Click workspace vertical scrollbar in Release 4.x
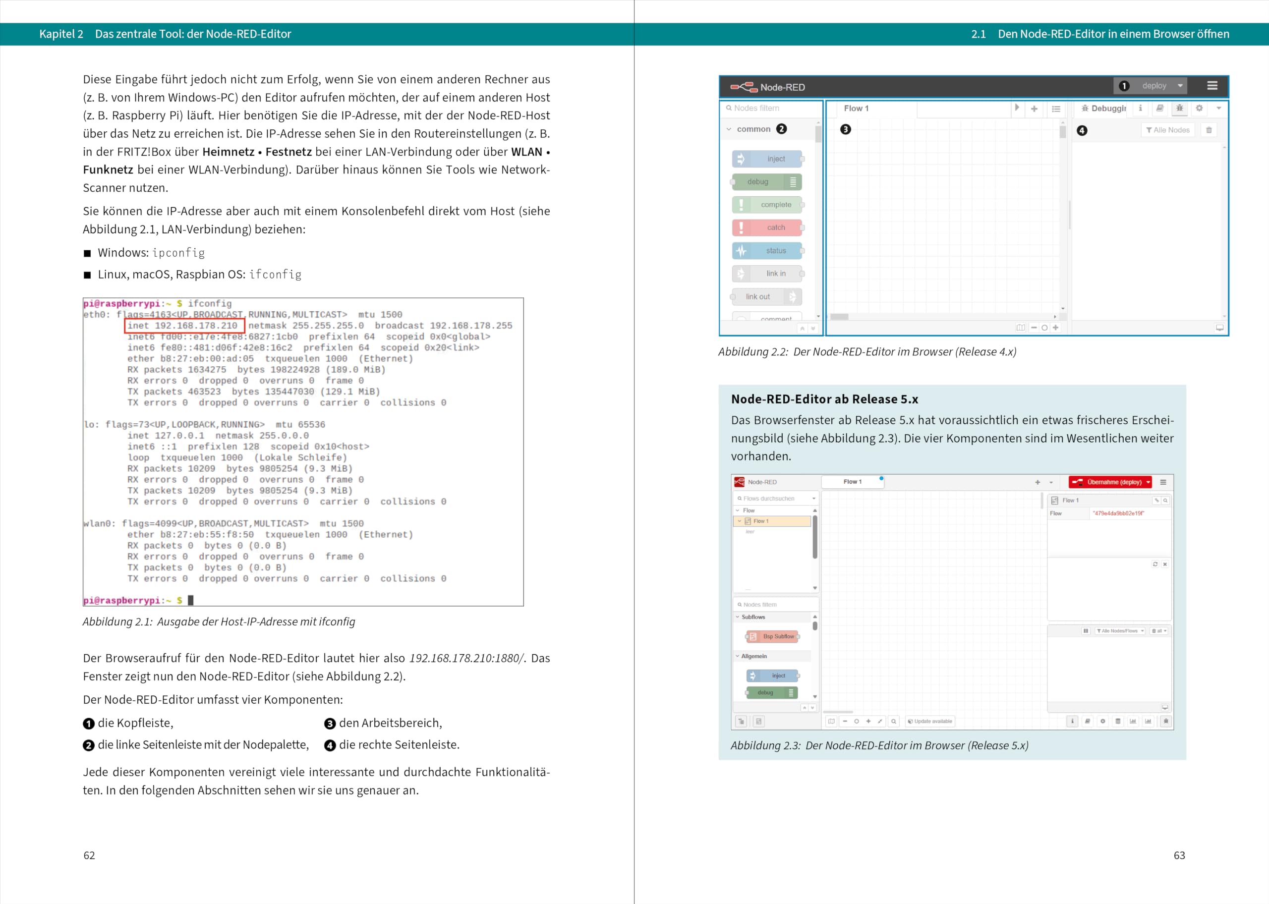Screen dimensions: 1269x904 coord(1062,132)
